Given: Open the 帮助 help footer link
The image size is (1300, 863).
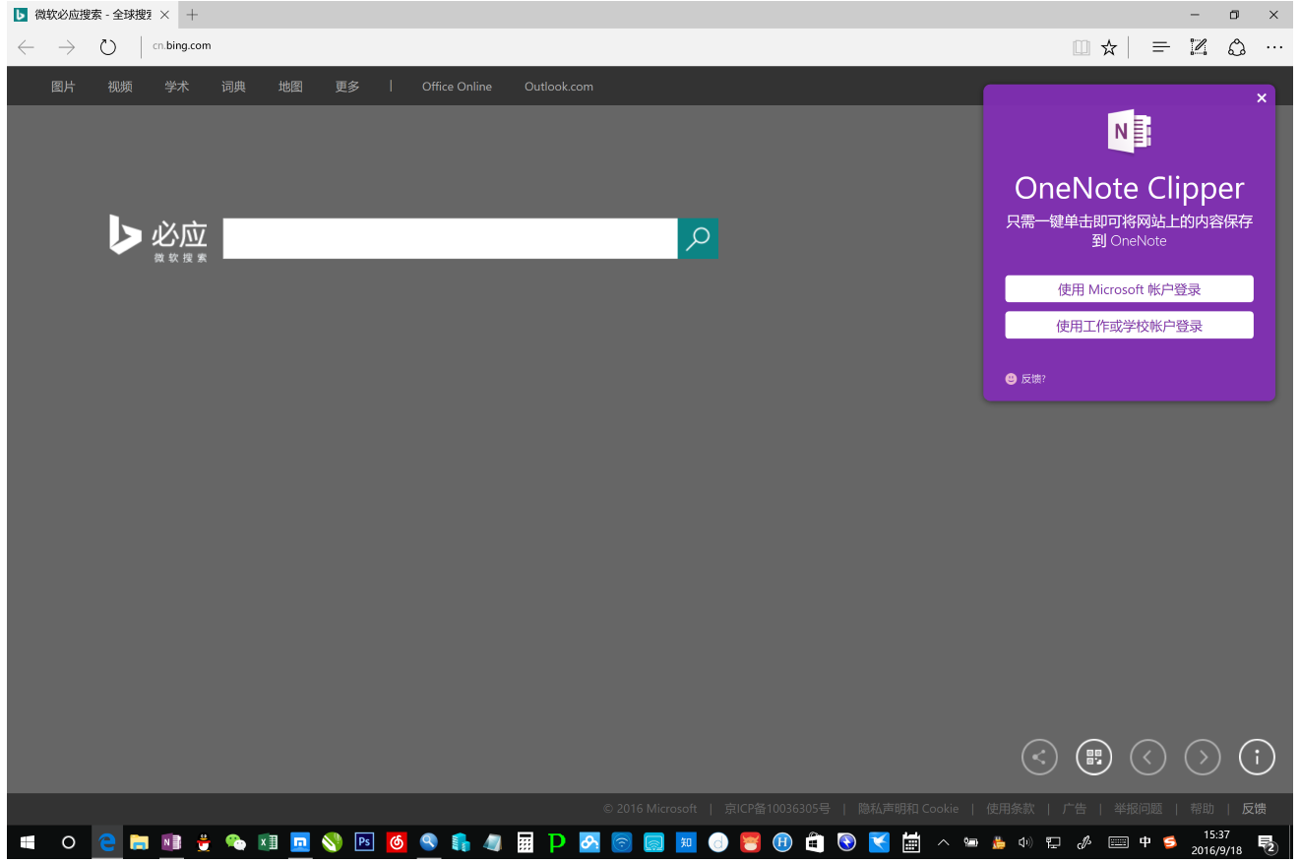Looking at the screenshot, I should tap(1202, 809).
